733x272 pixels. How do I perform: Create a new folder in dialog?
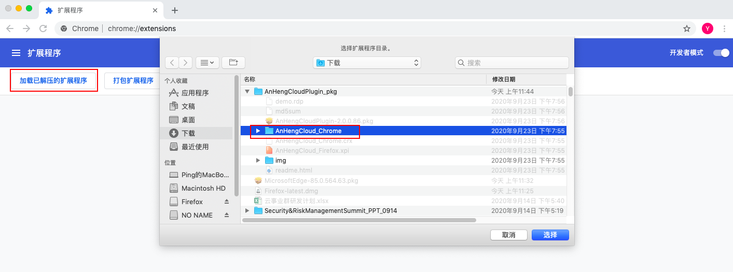tap(233, 63)
